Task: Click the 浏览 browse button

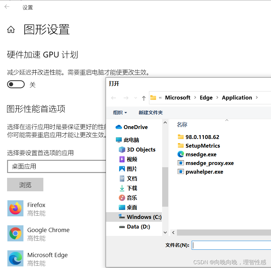Action: click(25, 185)
